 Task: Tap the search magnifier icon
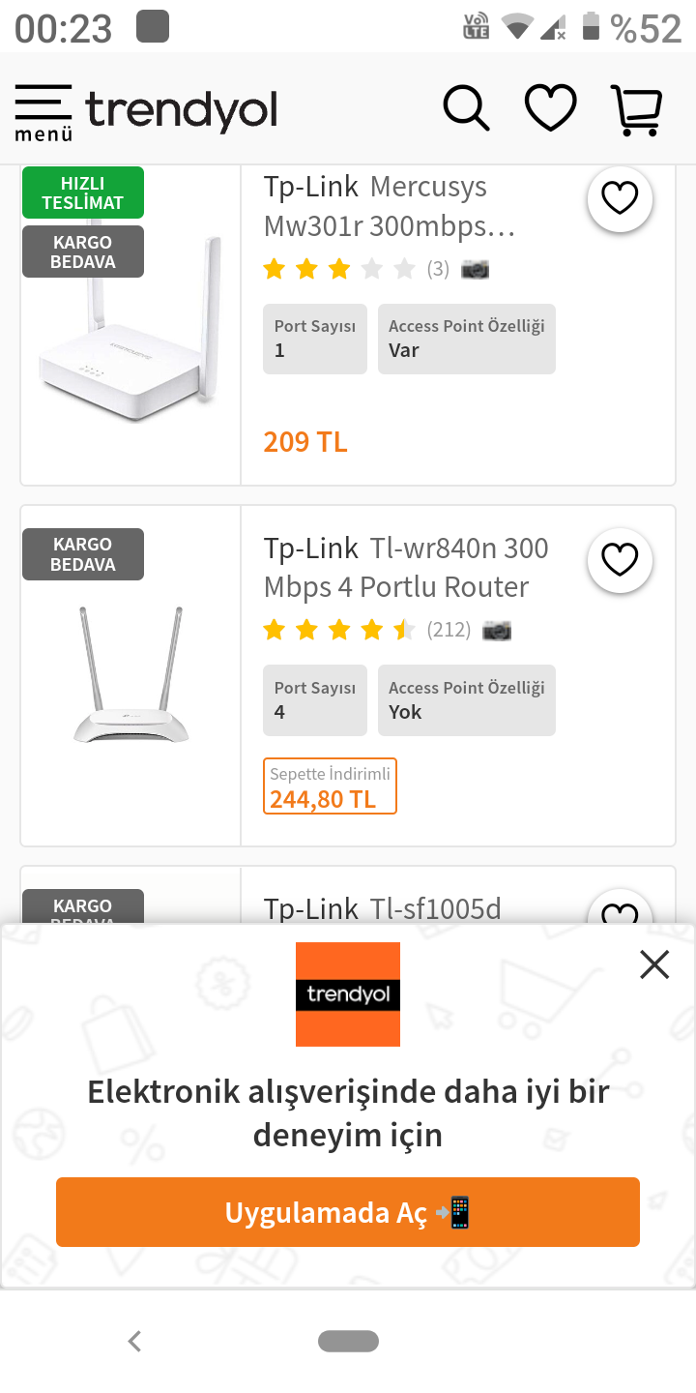pyautogui.click(x=467, y=107)
